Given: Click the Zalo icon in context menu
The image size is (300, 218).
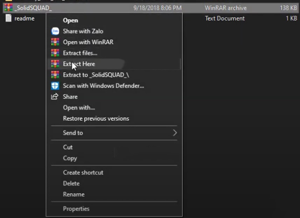Looking at the screenshot, I should click(55, 31).
